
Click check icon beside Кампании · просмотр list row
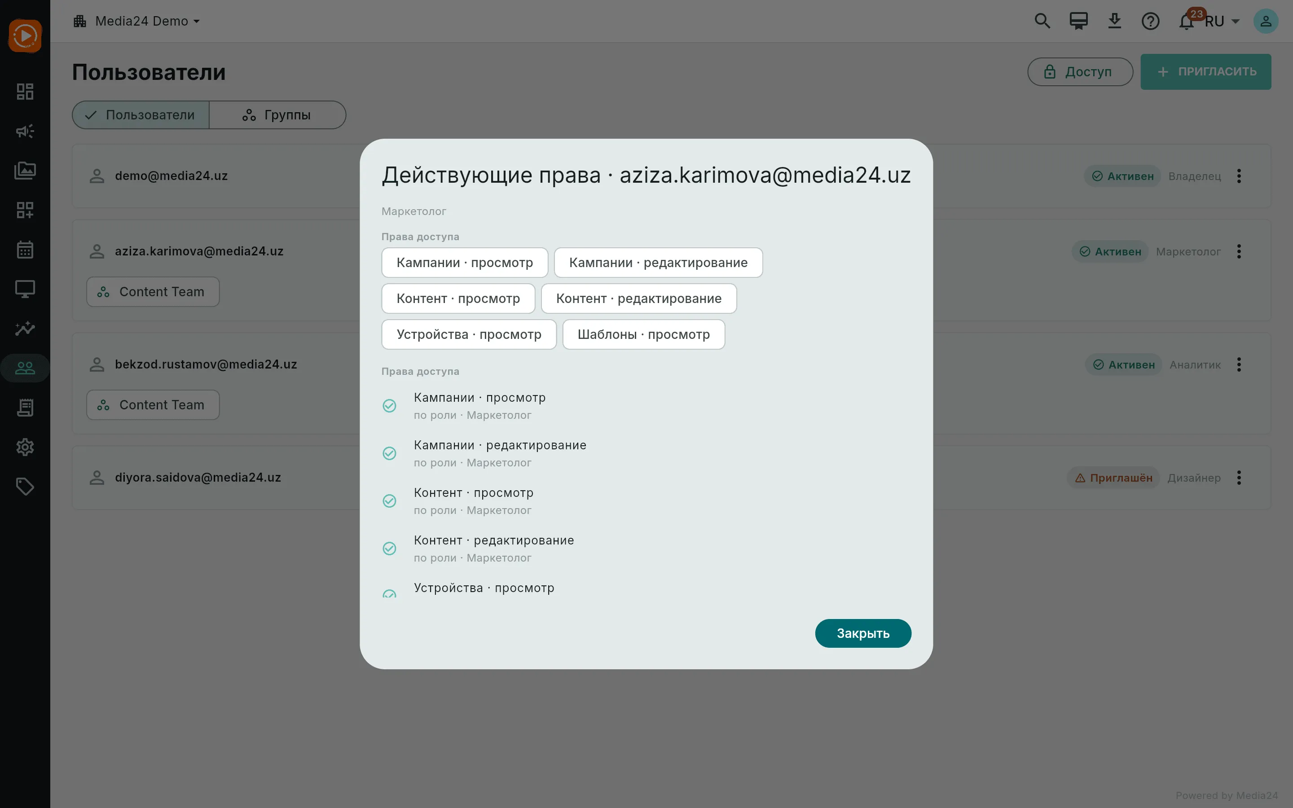[390, 406]
